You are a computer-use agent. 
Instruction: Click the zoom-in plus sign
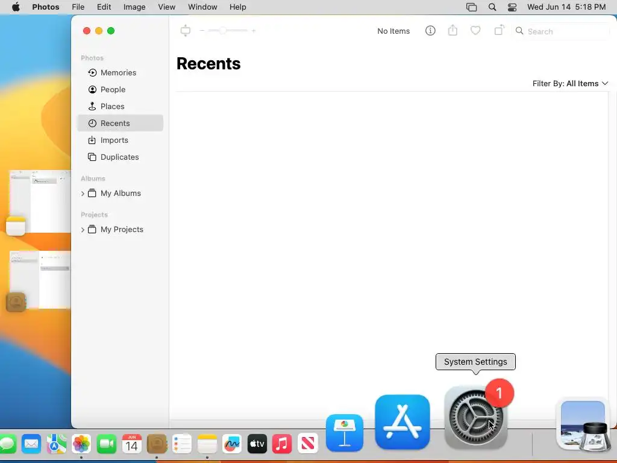pos(254,30)
